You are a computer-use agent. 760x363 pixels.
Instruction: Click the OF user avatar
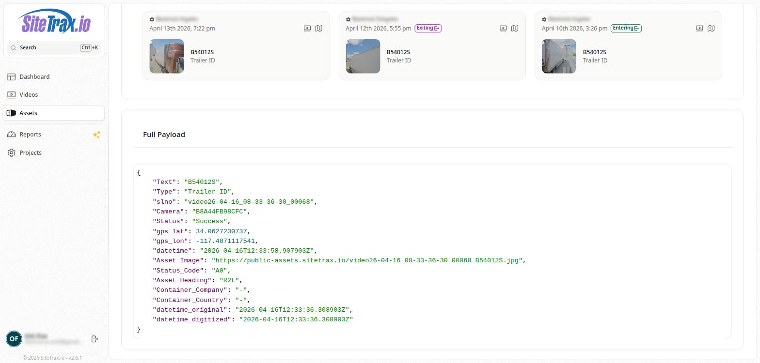coord(14,339)
